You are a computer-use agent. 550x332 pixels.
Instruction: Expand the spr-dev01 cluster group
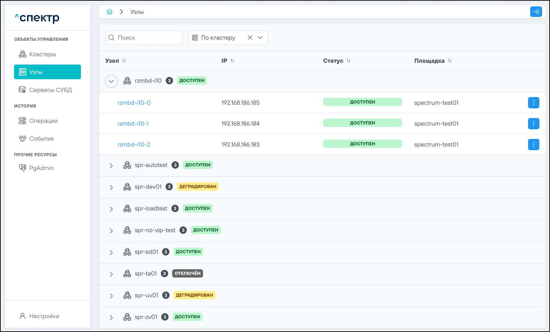tap(111, 187)
